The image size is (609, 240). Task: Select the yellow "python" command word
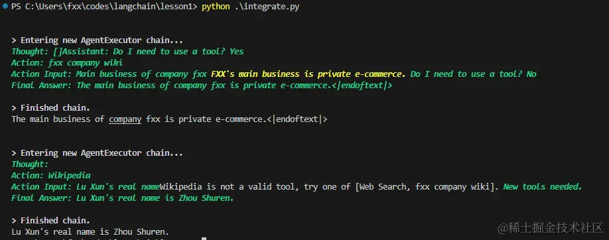click(x=216, y=7)
